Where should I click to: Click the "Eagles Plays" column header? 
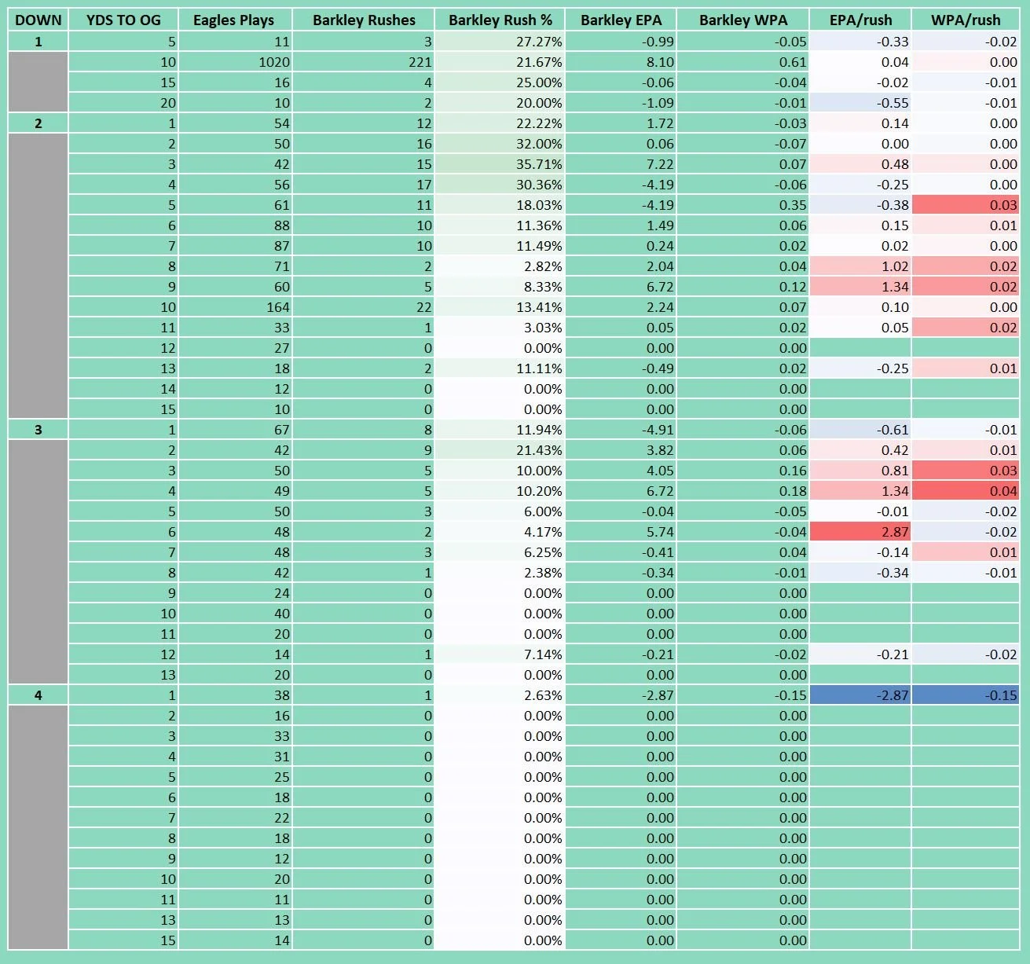click(235, 20)
